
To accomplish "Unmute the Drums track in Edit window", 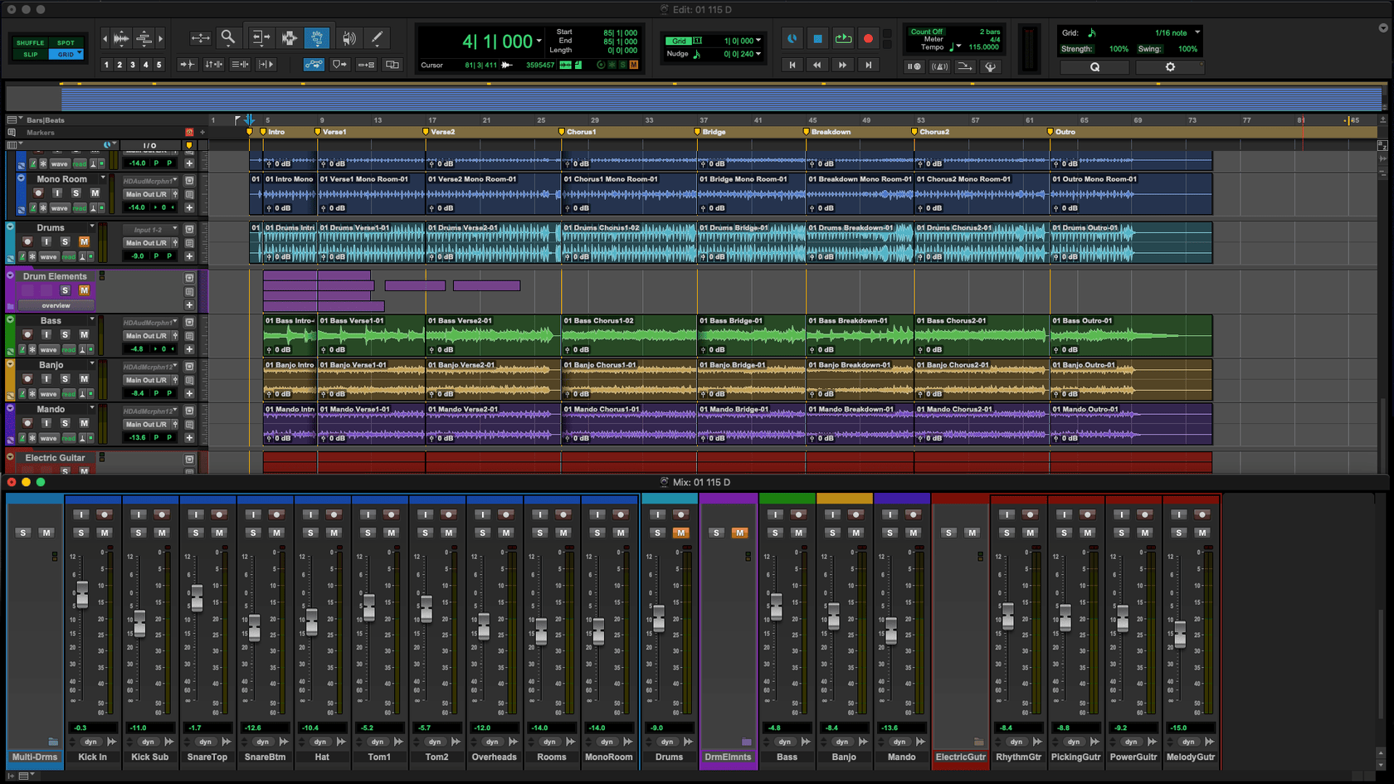I will coord(84,241).
